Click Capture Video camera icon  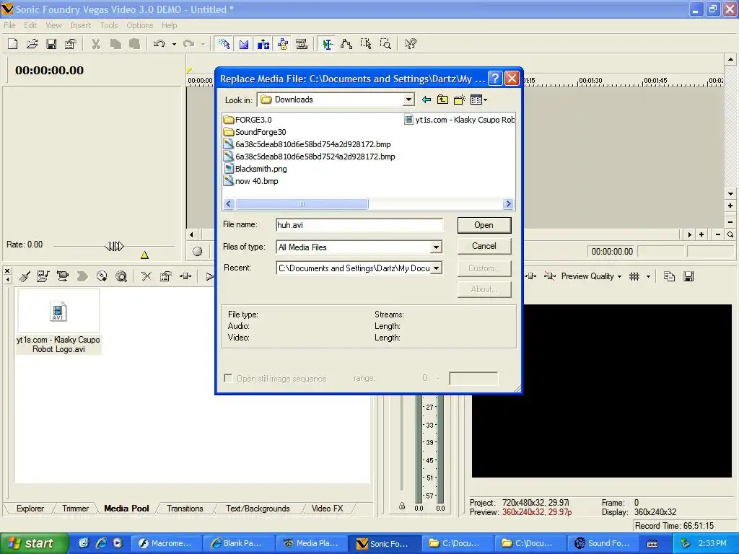(x=62, y=276)
